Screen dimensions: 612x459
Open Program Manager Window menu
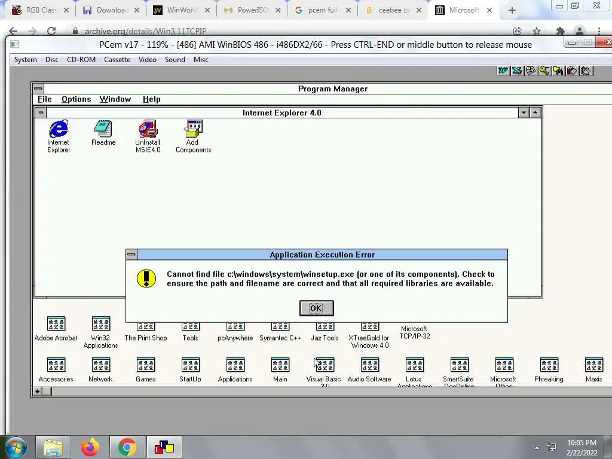pos(115,99)
